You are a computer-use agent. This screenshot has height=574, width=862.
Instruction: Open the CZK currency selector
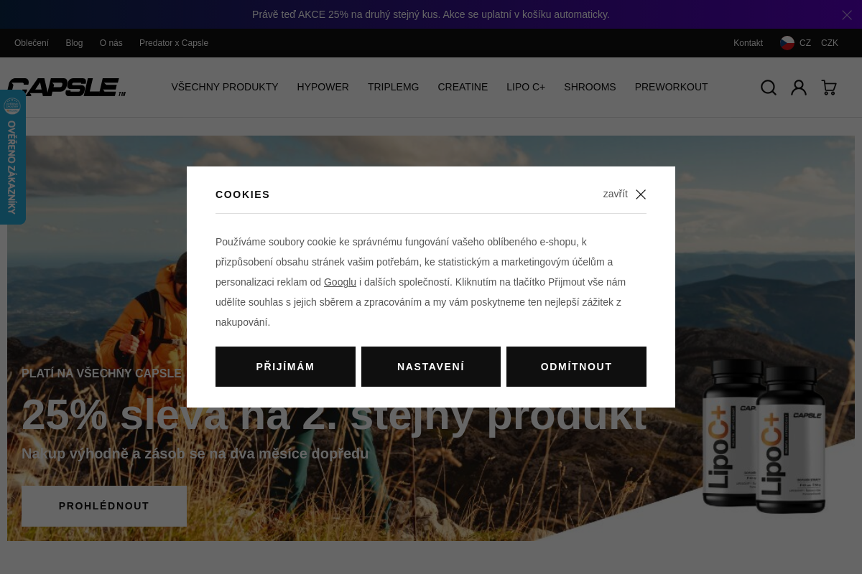click(830, 43)
